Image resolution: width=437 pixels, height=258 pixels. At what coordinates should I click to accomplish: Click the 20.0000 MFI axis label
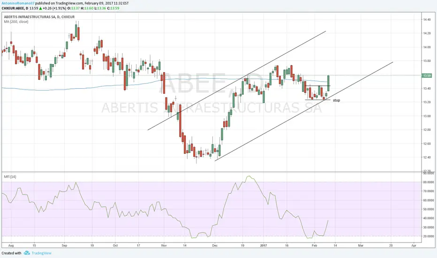coord(429,236)
